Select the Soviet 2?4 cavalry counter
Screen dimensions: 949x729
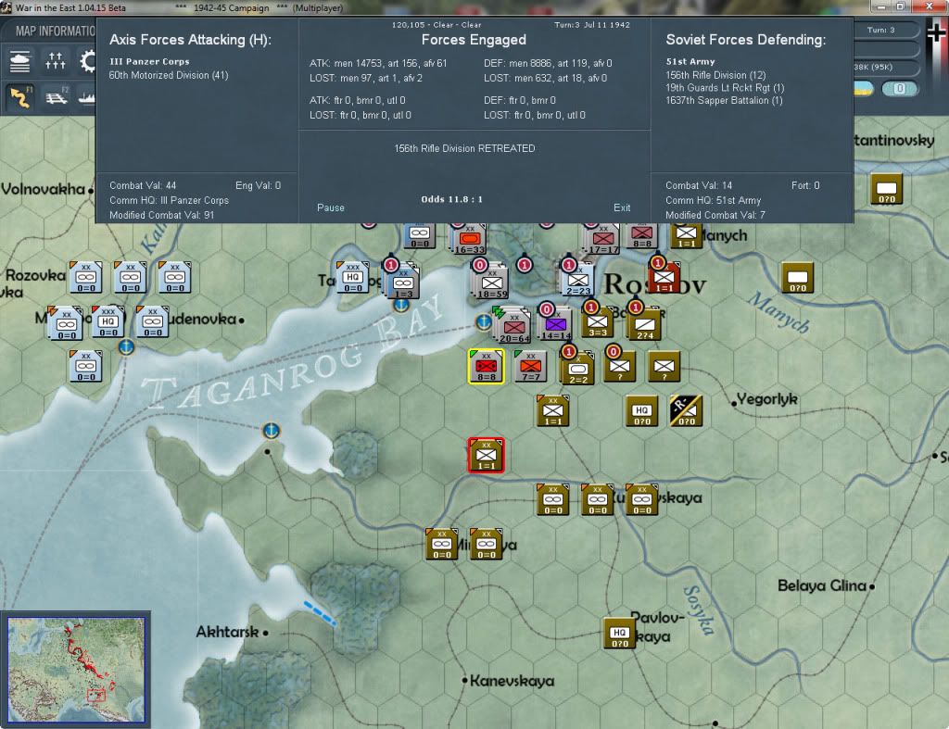click(x=644, y=323)
